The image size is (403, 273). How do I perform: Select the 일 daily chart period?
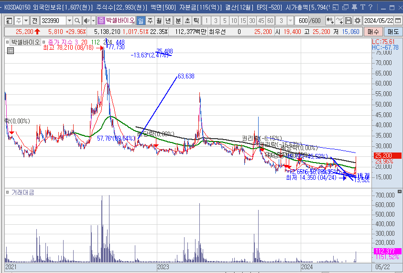click(x=141, y=20)
